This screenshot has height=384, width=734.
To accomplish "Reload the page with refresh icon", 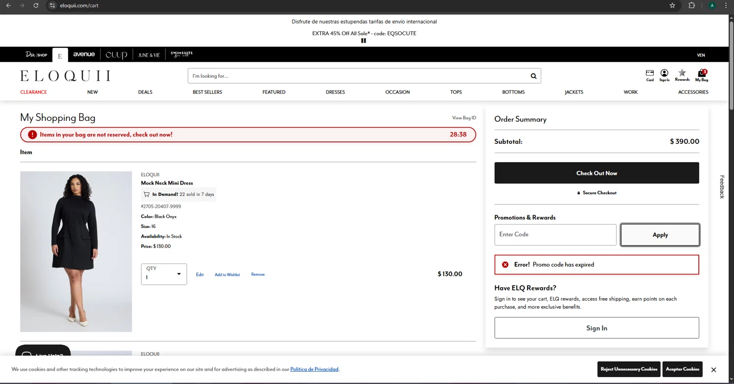I will 36,5.
